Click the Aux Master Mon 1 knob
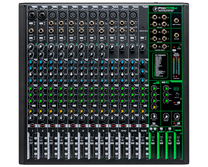Screen dimensions: 208x167 coord(154,88)
